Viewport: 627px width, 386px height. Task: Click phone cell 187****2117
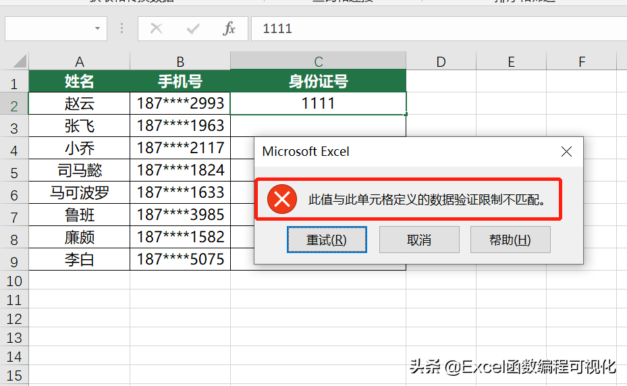pos(180,148)
